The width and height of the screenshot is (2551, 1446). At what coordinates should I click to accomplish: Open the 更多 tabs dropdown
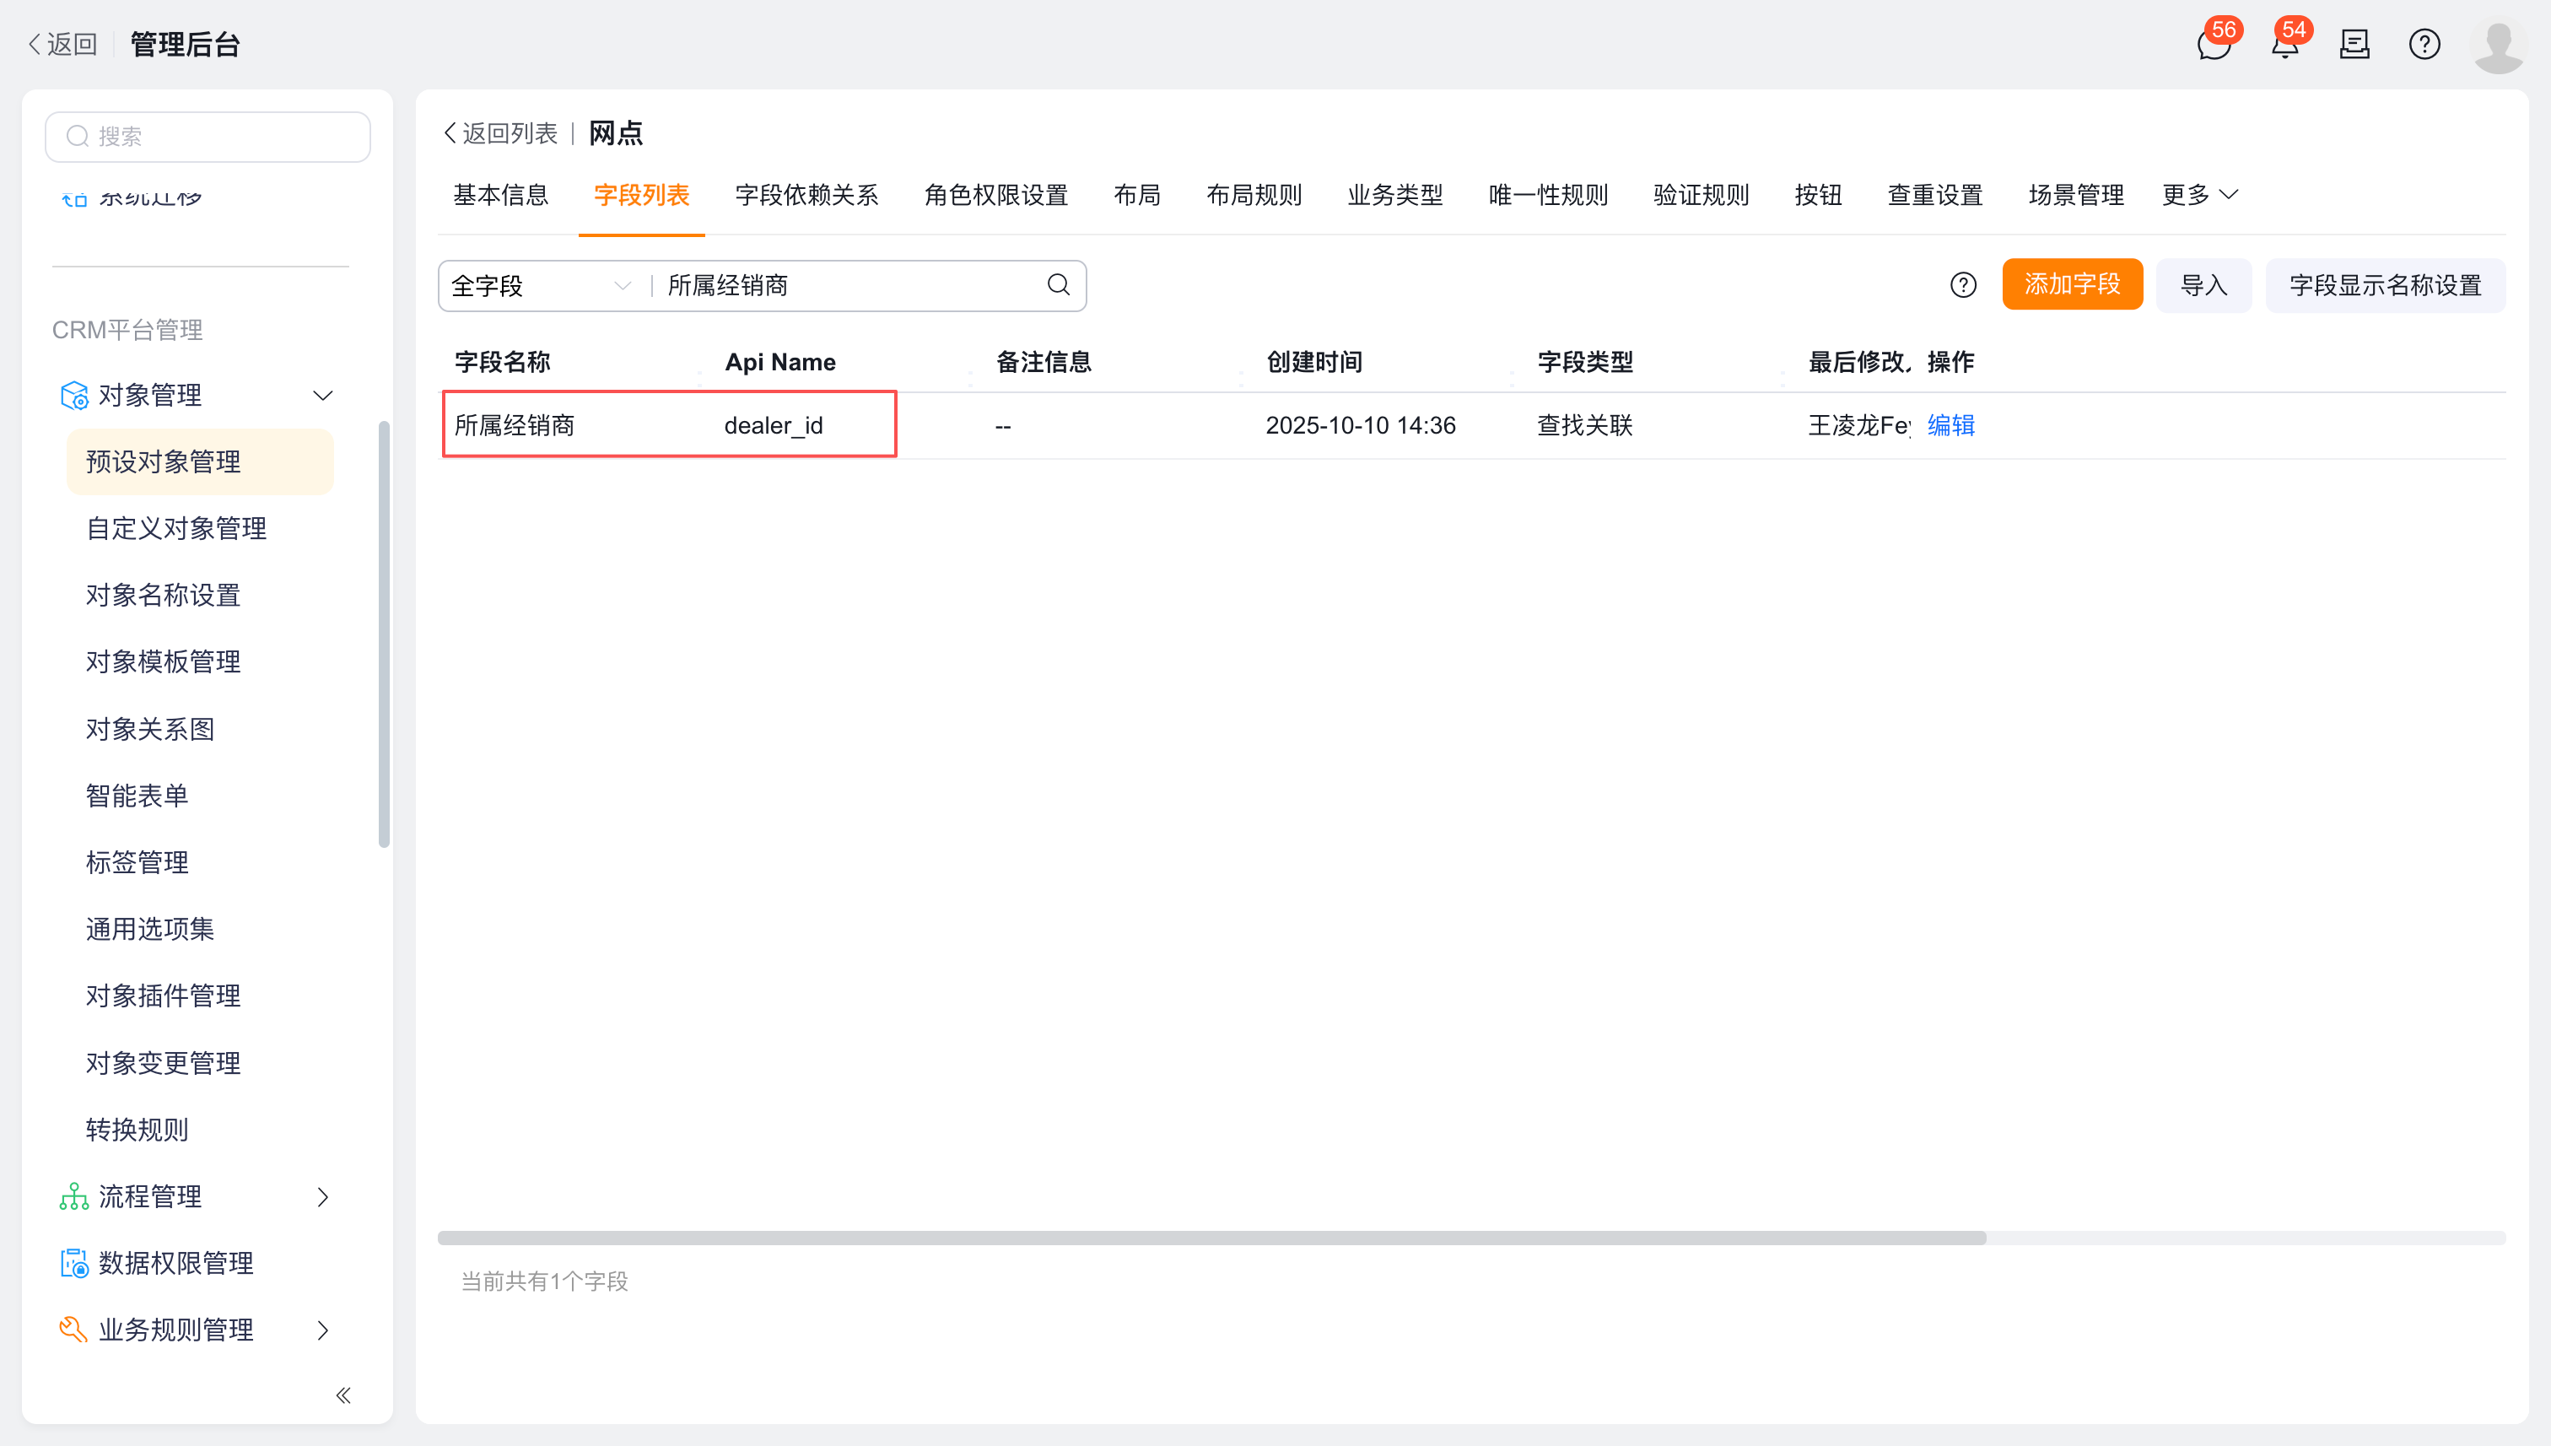2200,195
